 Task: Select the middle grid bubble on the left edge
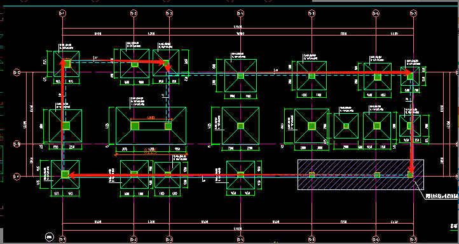click(17, 144)
